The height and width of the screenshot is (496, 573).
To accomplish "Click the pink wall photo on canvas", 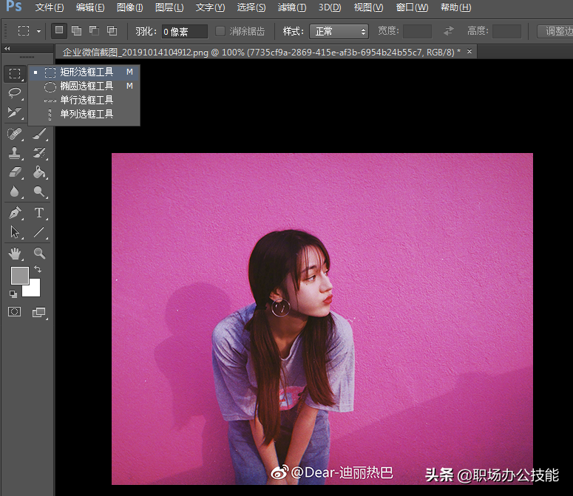I will tap(322, 319).
